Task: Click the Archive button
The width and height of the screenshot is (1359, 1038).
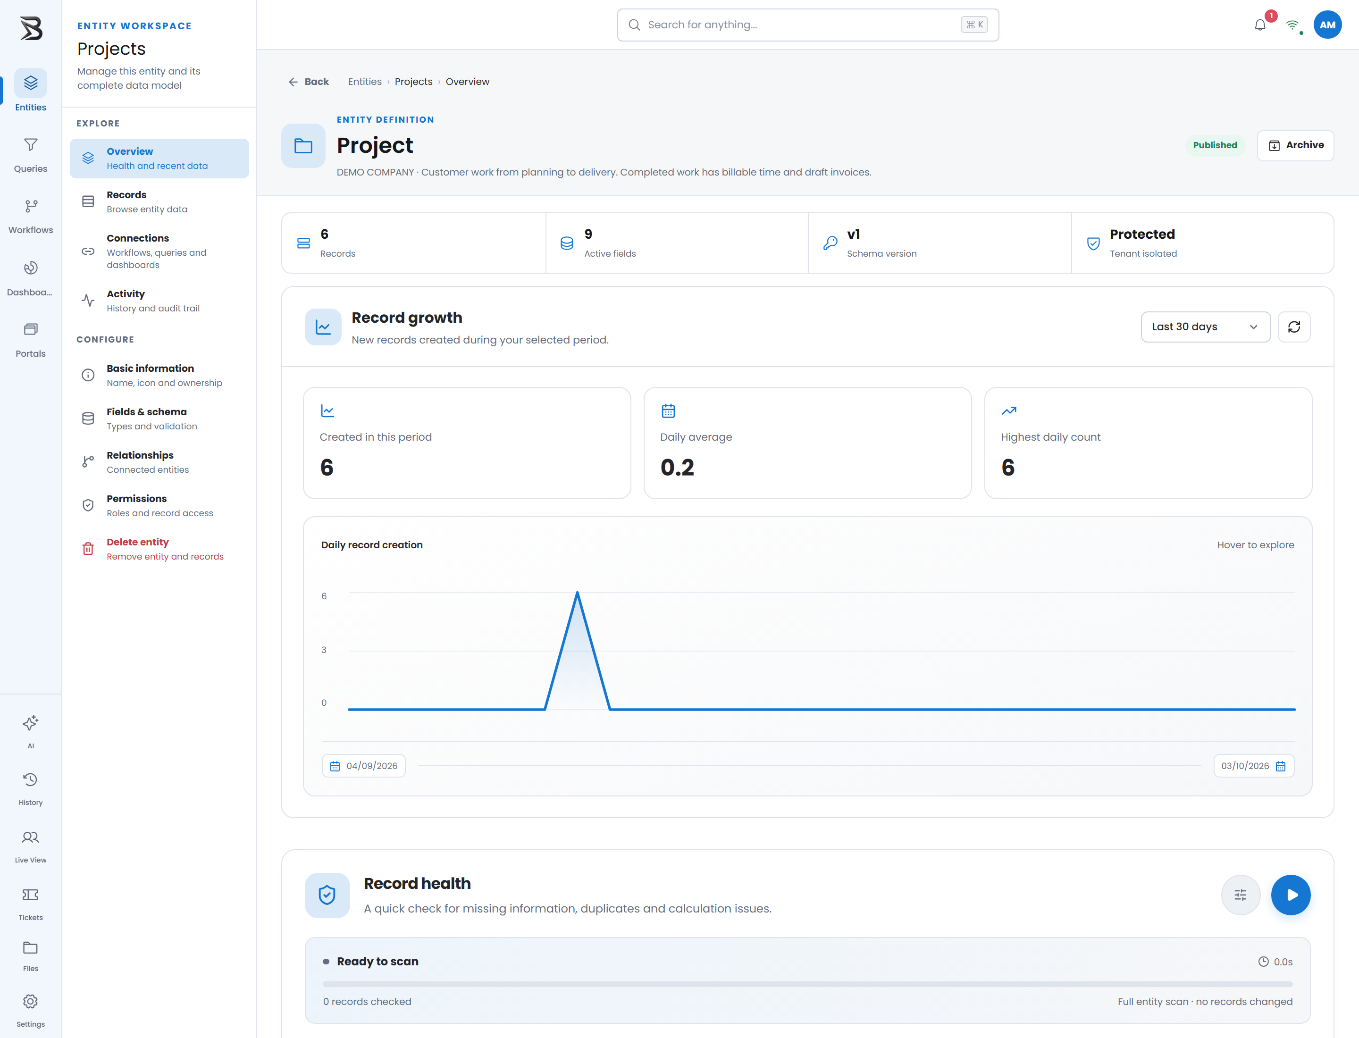Action: pyautogui.click(x=1295, y=145)
